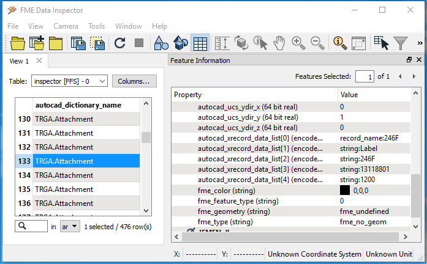Switch to 2D view shapes icon
Viewport: 427px width, 264px height.
[161, 43]
